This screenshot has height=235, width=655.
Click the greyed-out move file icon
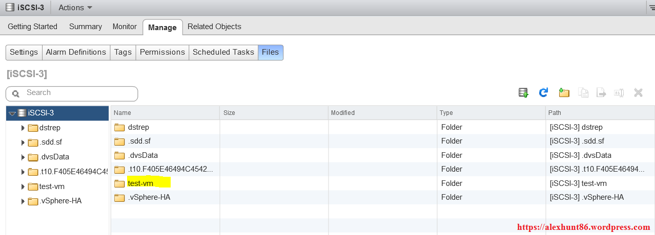(x=601, y=92)
